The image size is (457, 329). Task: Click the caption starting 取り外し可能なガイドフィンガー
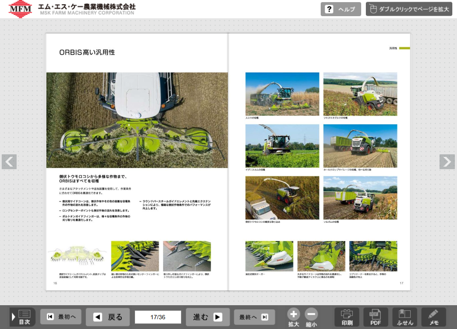(186, 275)
